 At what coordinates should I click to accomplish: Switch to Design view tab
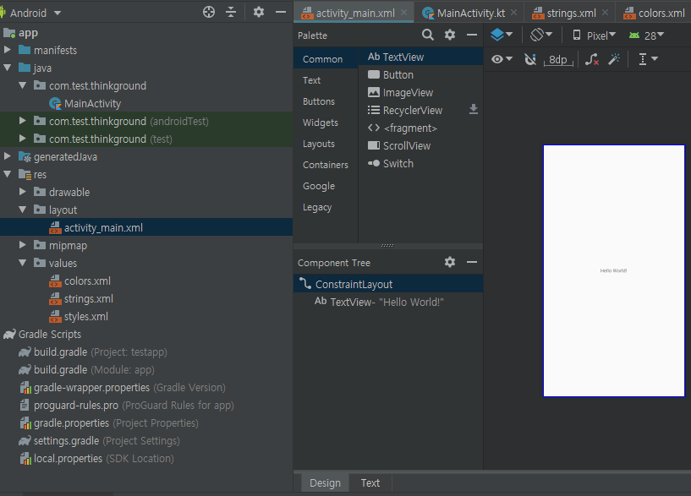(x=326, y=482)
